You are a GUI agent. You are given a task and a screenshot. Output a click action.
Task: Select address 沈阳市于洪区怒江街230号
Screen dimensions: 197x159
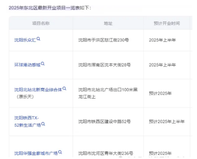coord(104,40)
